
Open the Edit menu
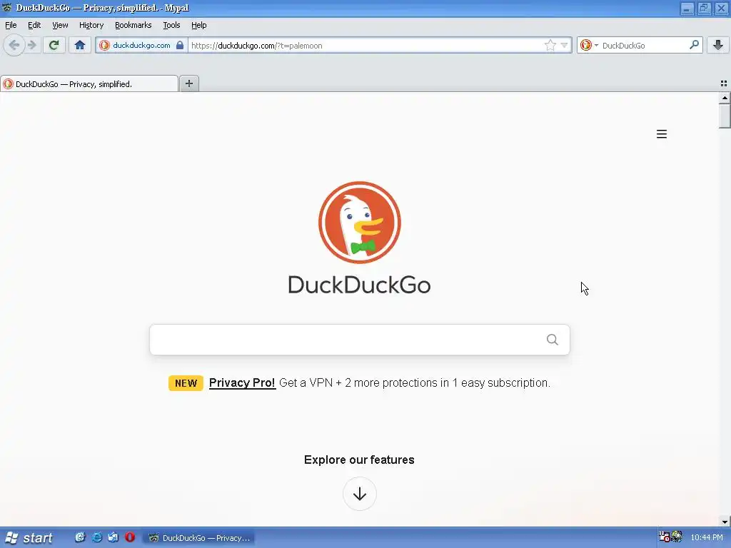point(34,25)
